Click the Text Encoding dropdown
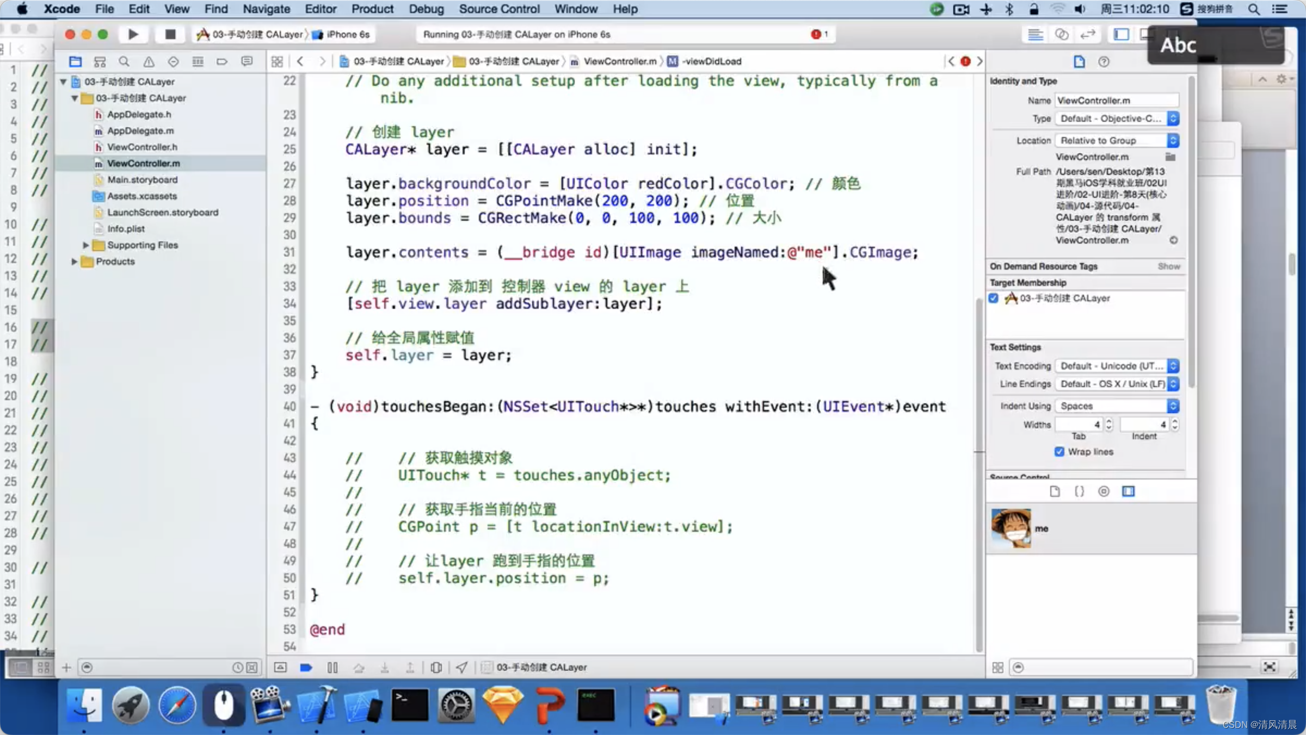The width and height of the screenshot is (1306, 735). 1116,365
